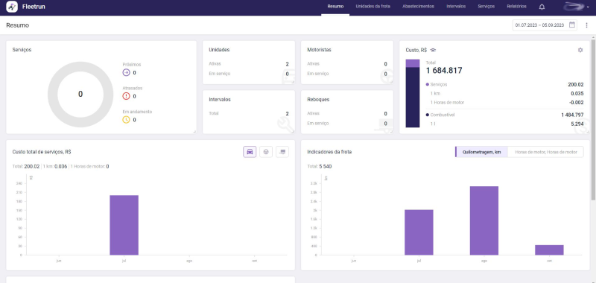Image resolution: width=596 pixels, height=283 pixels.
Task: Open the Serviços tab in top navigation
Action: pyautogui.click(x=486, y=7)
